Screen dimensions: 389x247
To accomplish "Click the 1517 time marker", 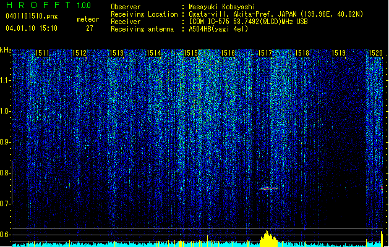I will pyautogui.click(x=265, y=53).
